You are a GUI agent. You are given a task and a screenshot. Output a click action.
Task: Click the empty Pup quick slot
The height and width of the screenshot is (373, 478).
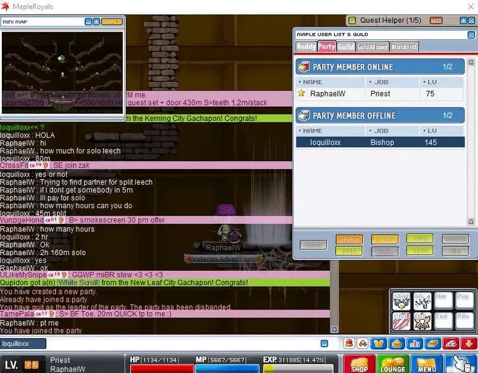[x=464, y=301]
